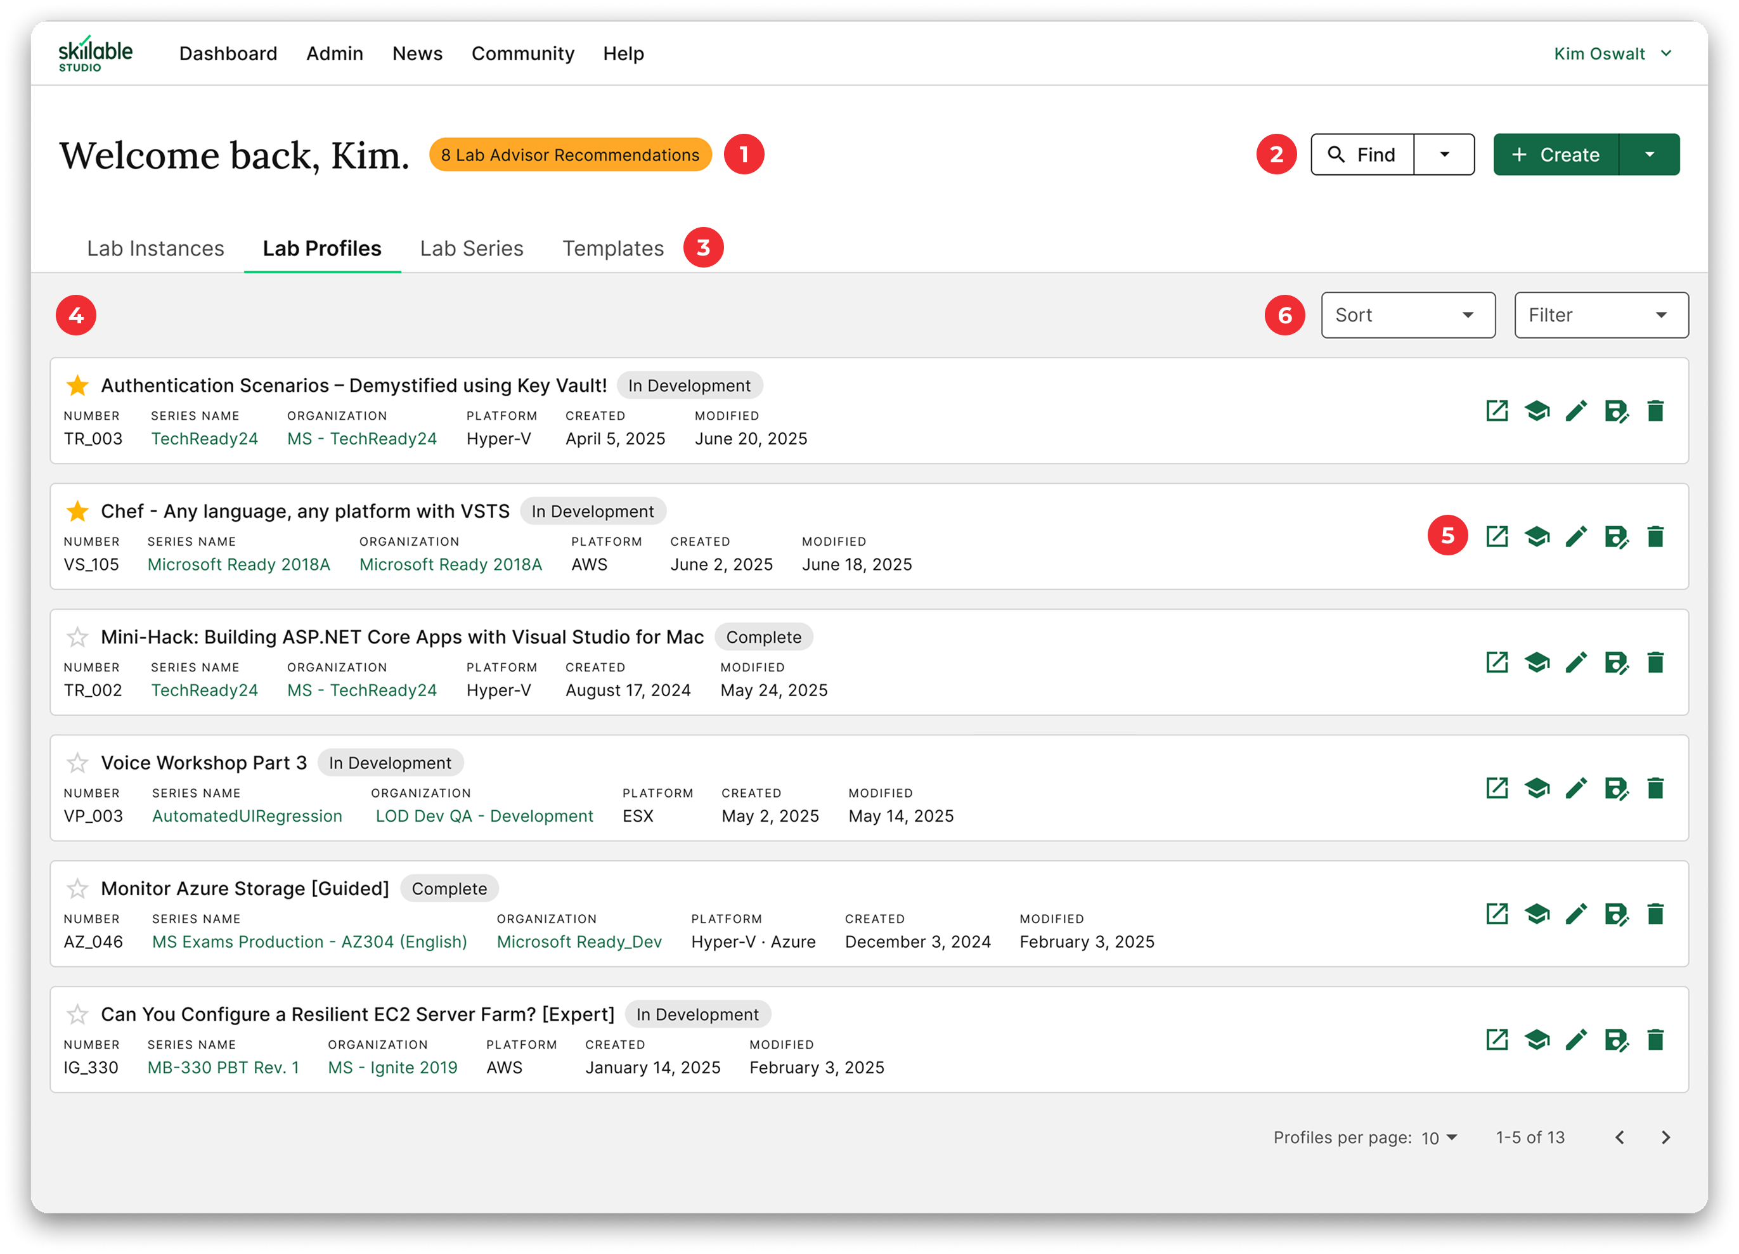Viewport: 1739px width, 1254px height.
Task: Favorite Monitor Azure Storage lab star
Action: coord(77,888)
